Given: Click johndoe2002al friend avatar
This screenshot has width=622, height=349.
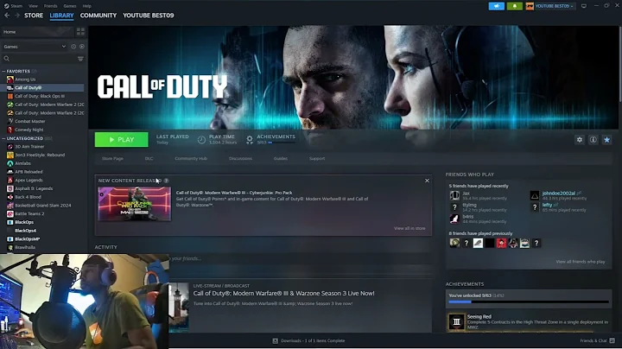Looking at the screenshot, I should 535,195.
